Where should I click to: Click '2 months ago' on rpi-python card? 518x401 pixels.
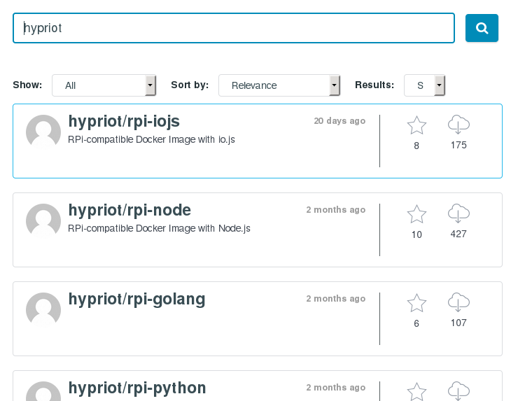tap(335, 388)
